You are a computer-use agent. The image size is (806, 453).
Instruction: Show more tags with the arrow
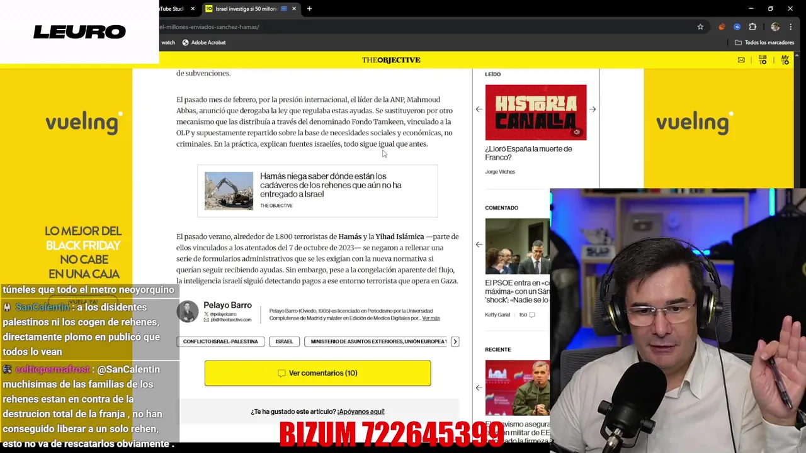coord(455,342)
